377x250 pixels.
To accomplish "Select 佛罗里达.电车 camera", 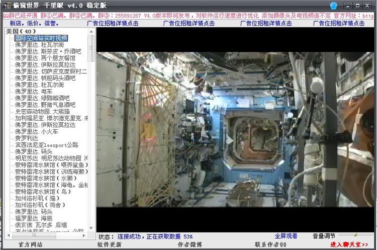I will [x=34, y=92].
